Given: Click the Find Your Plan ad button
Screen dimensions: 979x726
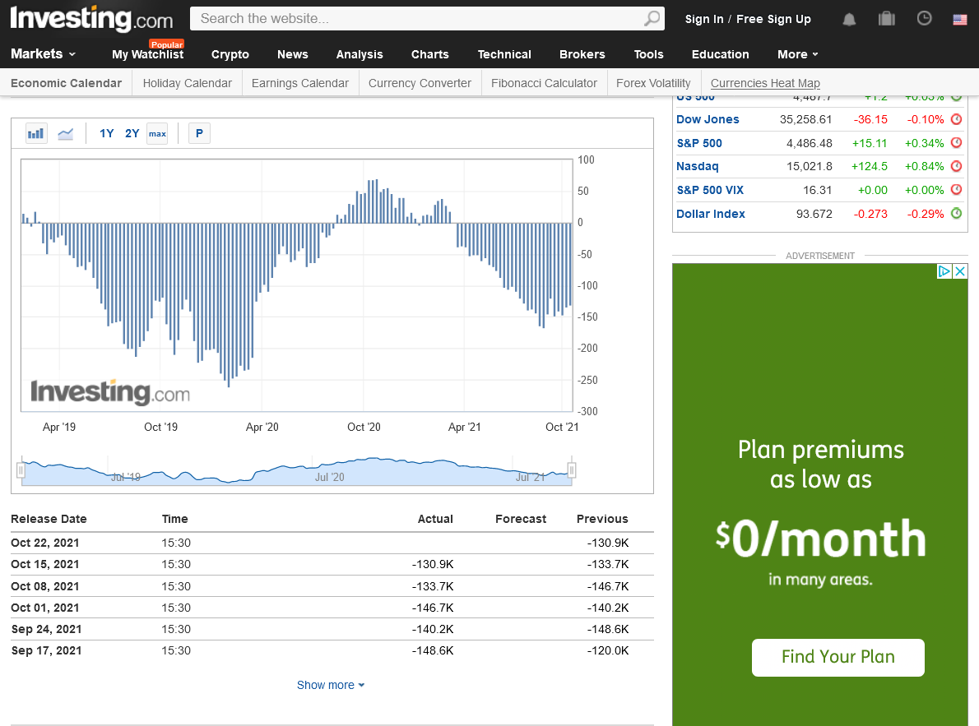Looking at the screenshot, I should 837,657.
